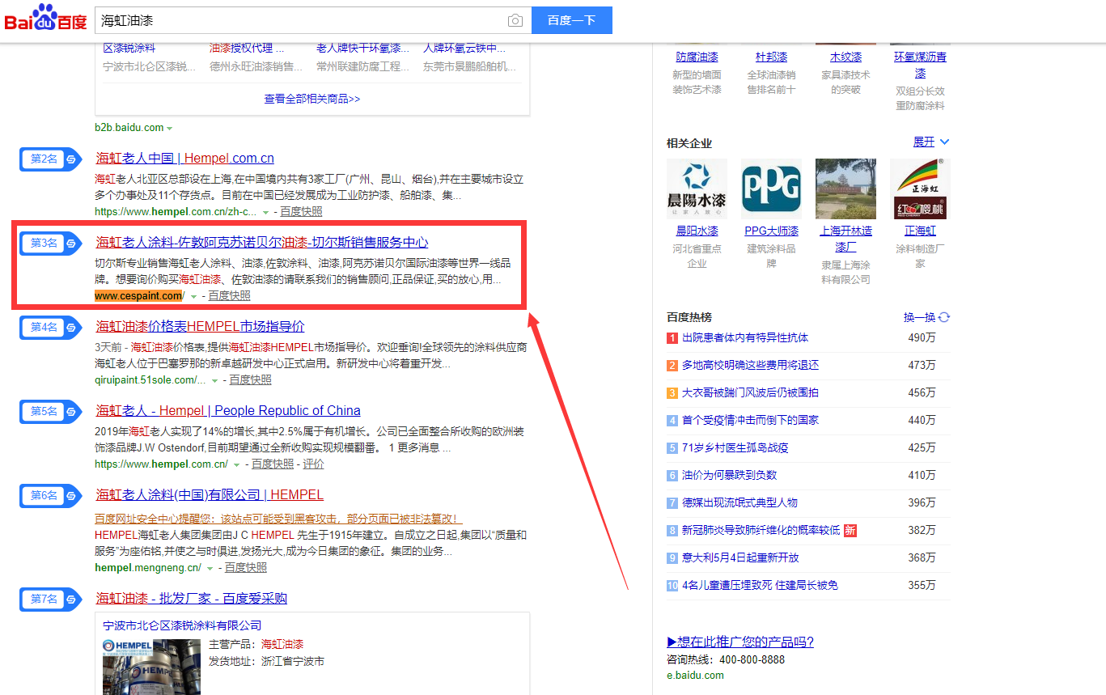
Task: Click the e.baidu.com address text
Action: (696, 676)
